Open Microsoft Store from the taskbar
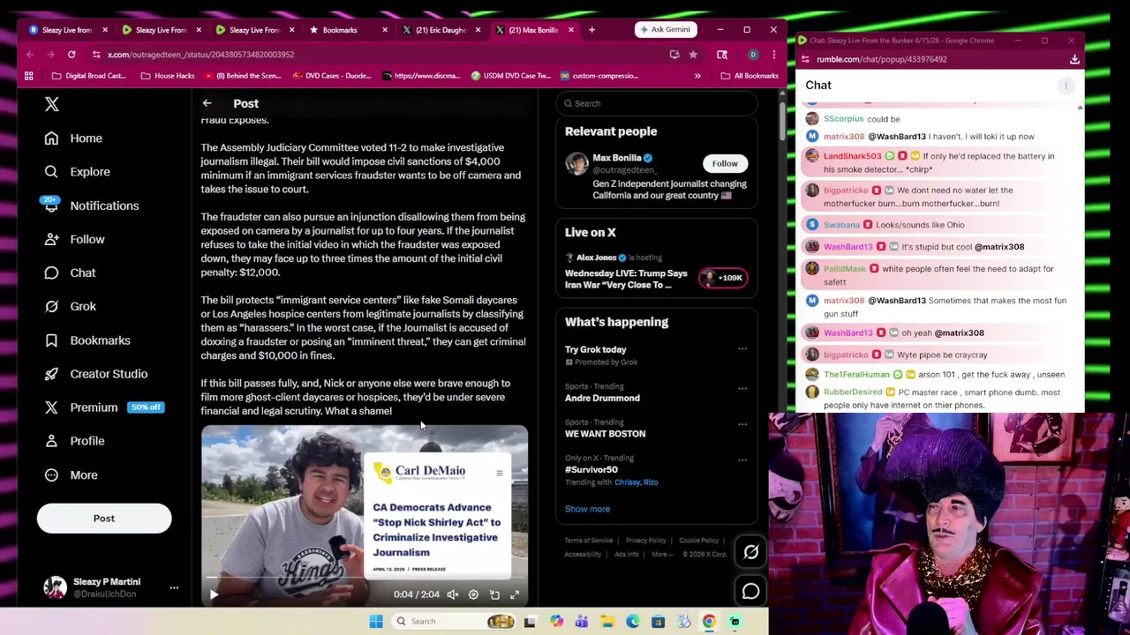 click(658, 622)
